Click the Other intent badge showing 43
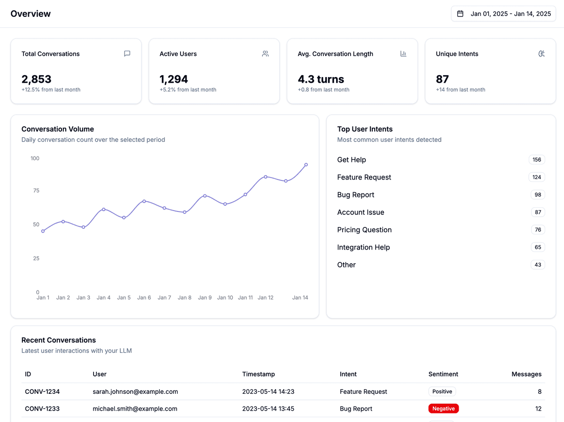 coord(537,265)
